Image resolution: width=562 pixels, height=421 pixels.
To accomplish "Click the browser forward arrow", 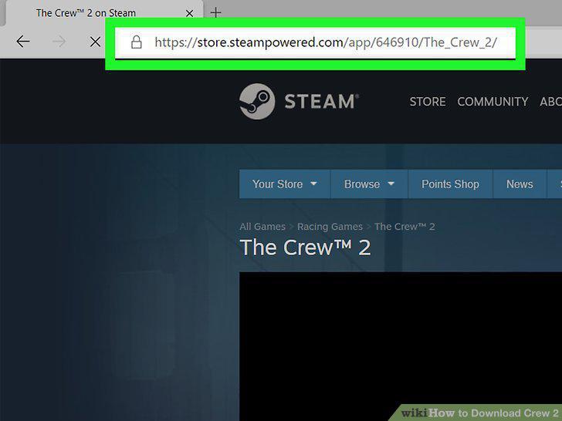I will coord(59,42).
